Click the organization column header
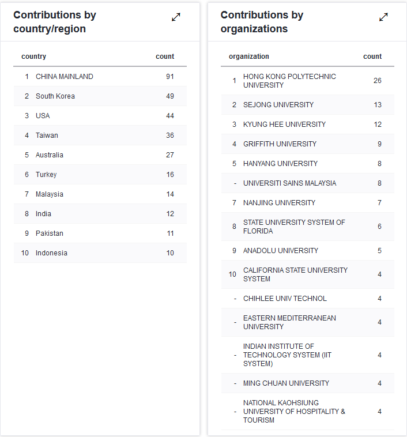The width and height of the screenshot is (407, 437). pos(249,56)
